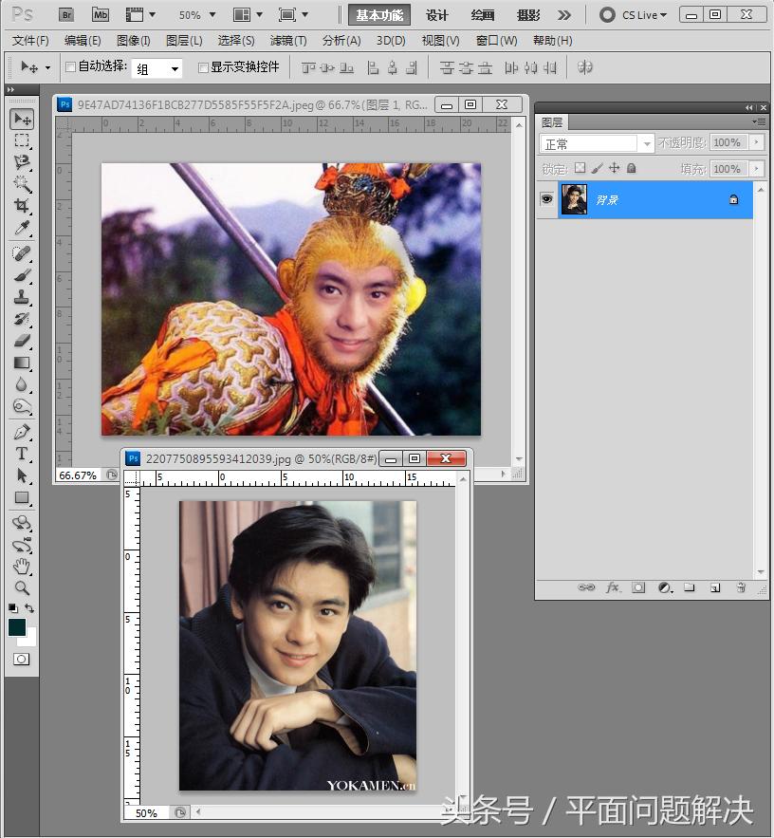Image resolution: width=774 pixels, height=838 pixels.
Task: Click the foreground color swatch
Action: [x=17, y=627]
